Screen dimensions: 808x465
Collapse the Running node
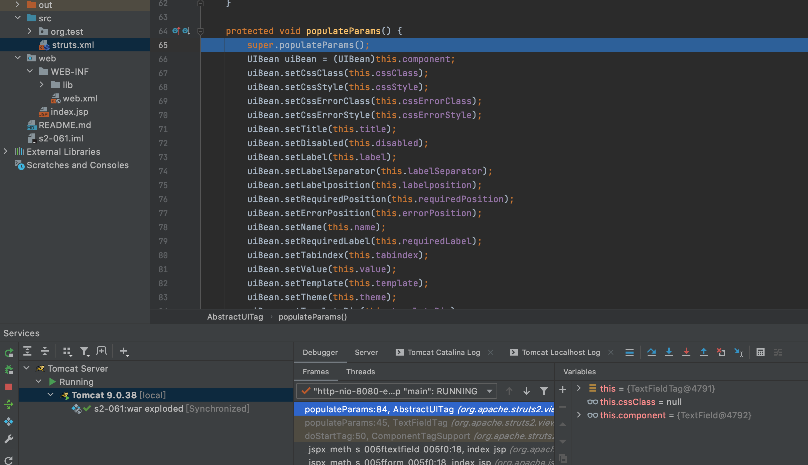(x=38, y=381)
